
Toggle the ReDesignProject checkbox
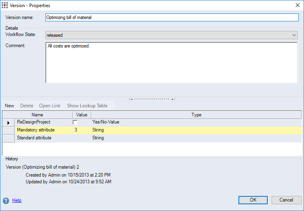click(x=75, y=123)
